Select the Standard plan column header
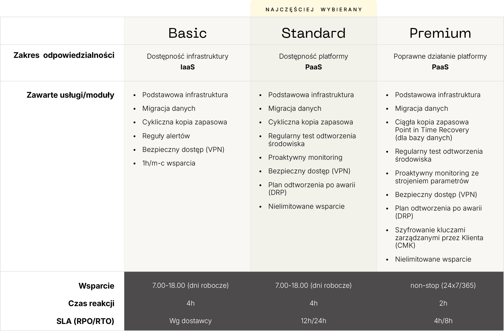The image size is (504, 331). tap(313, 33)
